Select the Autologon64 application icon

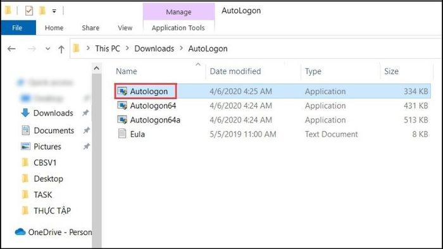122,106
